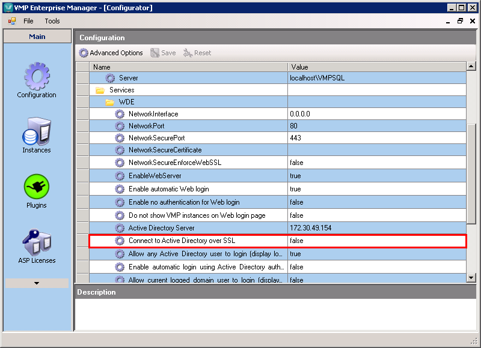Click gear icon beside Enable no authentication for Web login
The width and height of the screenshot is (481, 348).
(120, 202)
